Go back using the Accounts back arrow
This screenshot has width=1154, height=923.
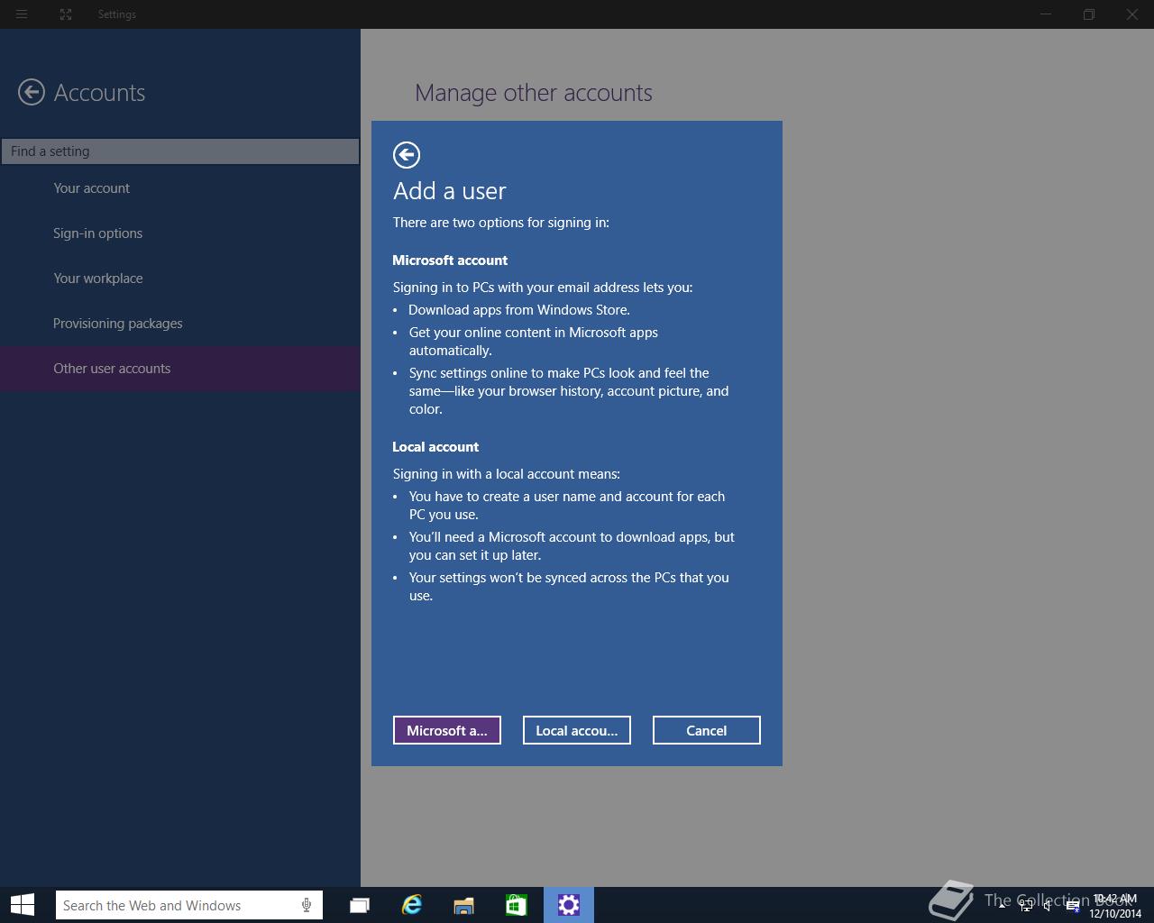click(x=32, y=92)
